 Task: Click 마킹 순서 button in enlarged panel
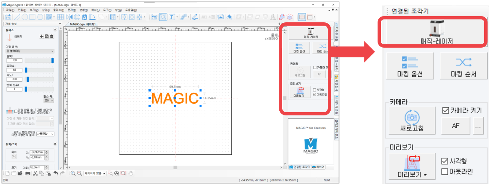tap(463, 66)
